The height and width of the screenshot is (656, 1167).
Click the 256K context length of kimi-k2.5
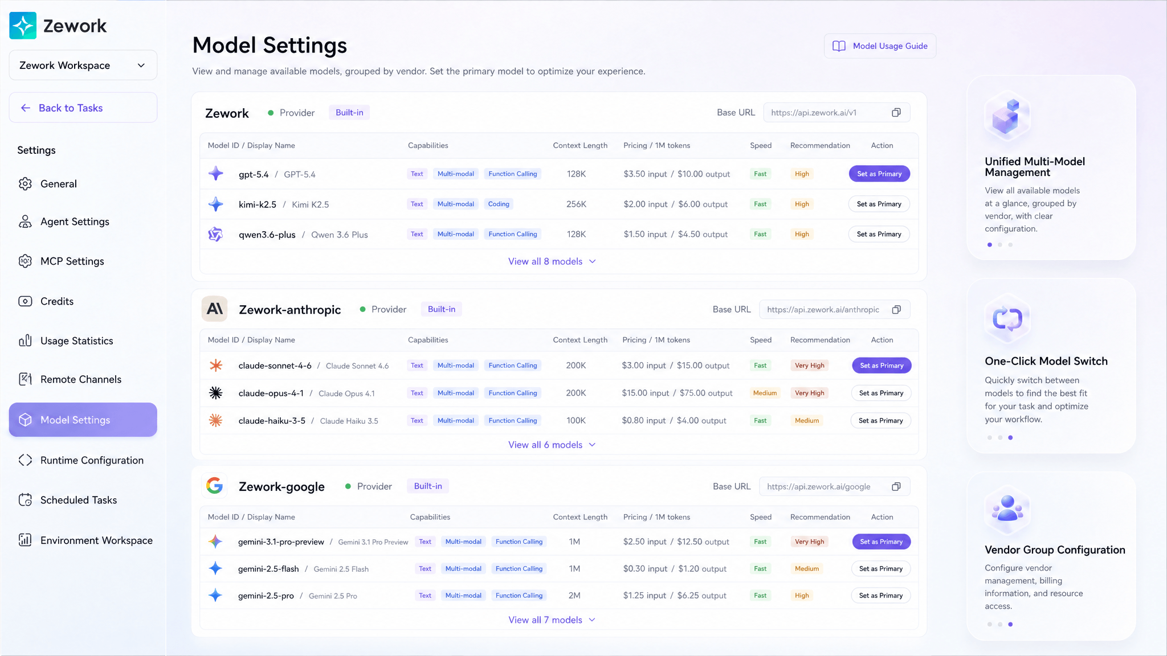tap(576, 204)
